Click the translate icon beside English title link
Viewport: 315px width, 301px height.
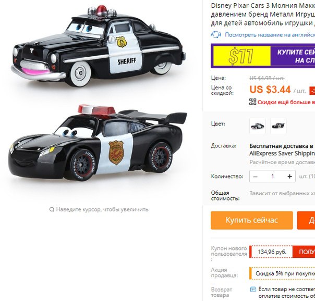pos(216,35)
